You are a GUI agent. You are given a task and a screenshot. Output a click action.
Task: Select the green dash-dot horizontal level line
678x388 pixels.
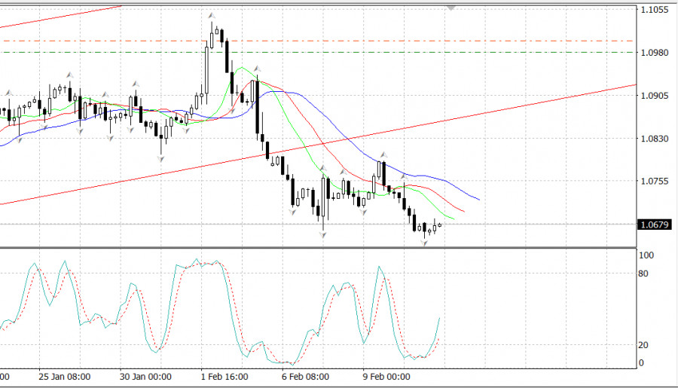pyautogui.click(x=318, y=52)
